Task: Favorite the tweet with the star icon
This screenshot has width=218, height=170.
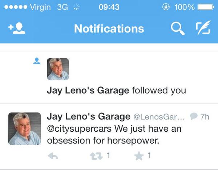Action: pyautogui.click(x=139, y=156)
